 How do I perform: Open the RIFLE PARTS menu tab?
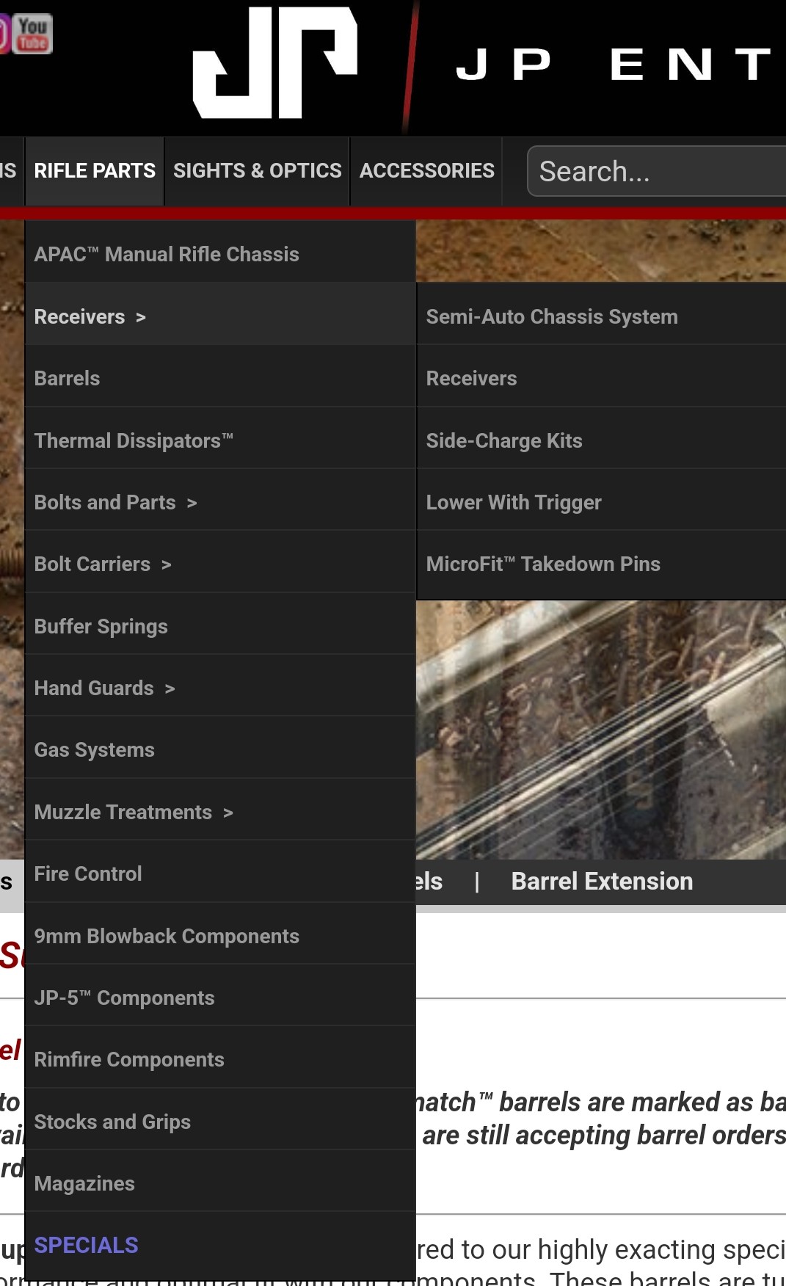(x=95, y=171)
